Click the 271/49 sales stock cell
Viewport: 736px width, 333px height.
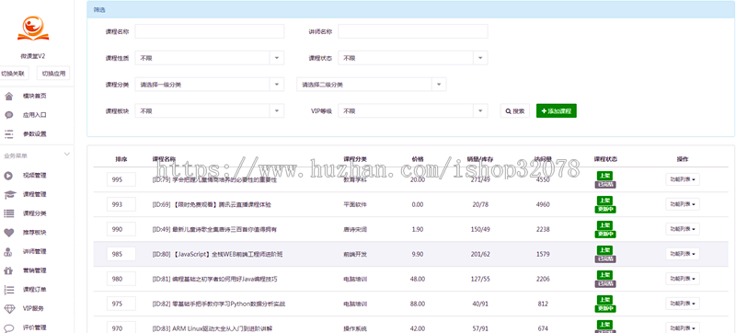(480, 180)
